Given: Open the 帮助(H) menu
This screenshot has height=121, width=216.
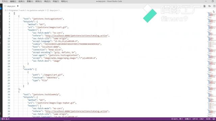Looking at the screenshot, I should click(64, 1).
